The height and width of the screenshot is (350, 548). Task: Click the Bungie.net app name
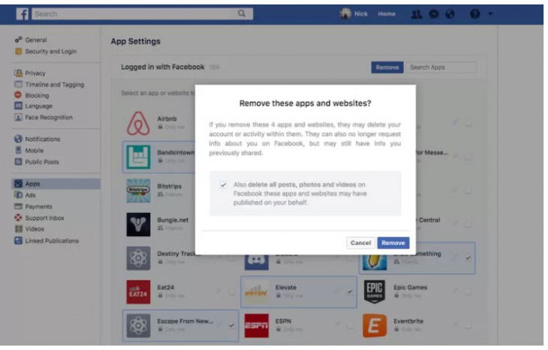click(173, 220)
